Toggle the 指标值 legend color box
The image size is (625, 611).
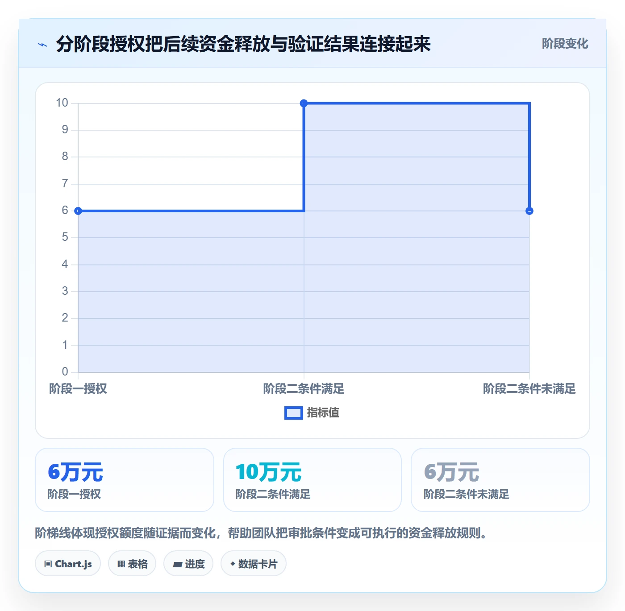tap(294, 413)
